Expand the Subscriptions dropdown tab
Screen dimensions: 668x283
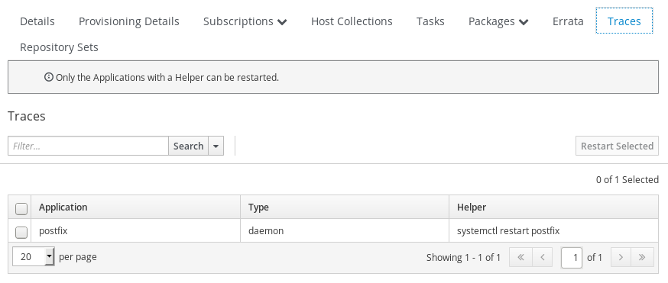245,21
